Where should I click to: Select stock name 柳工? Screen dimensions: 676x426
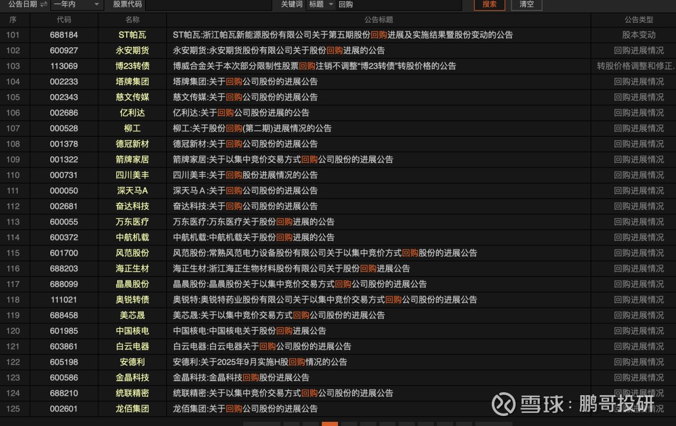click(133, 128)
